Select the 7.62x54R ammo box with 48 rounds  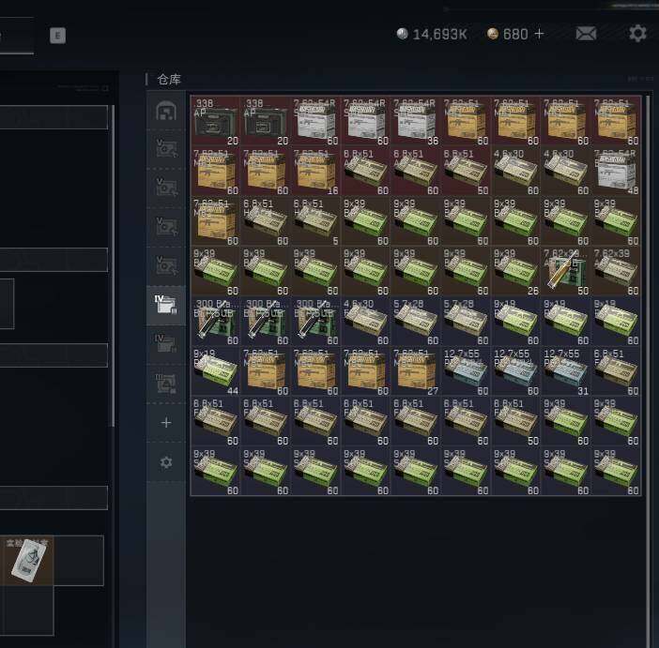pos(616,172)
